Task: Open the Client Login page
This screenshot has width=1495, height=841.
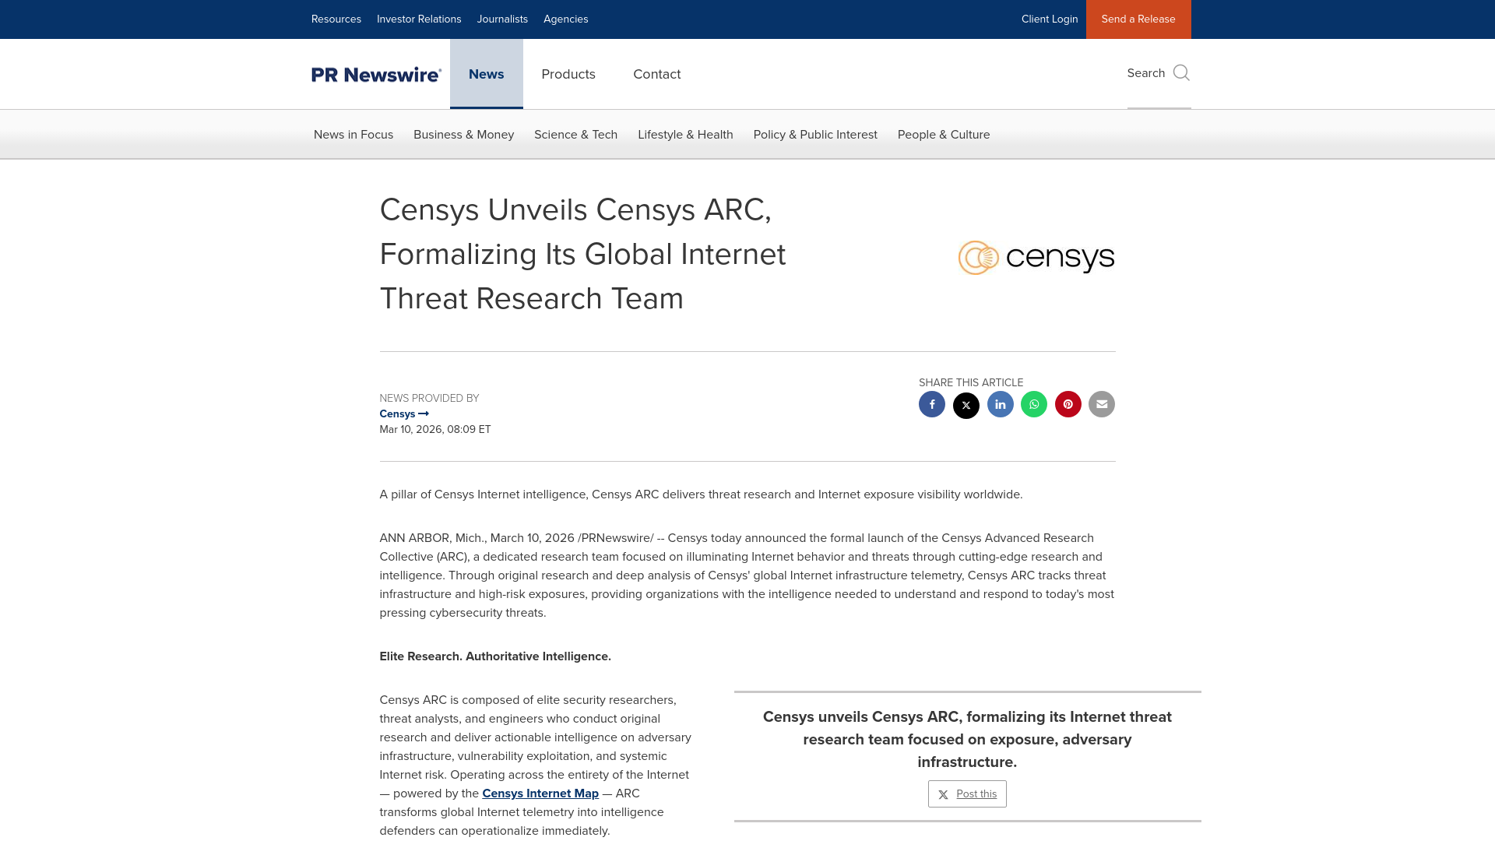Action: click(1050, 19)
